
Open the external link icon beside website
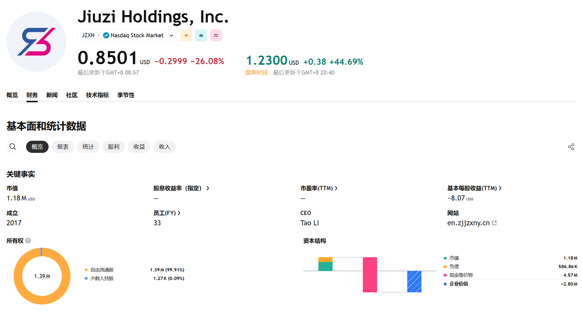[x=494, y=223]
